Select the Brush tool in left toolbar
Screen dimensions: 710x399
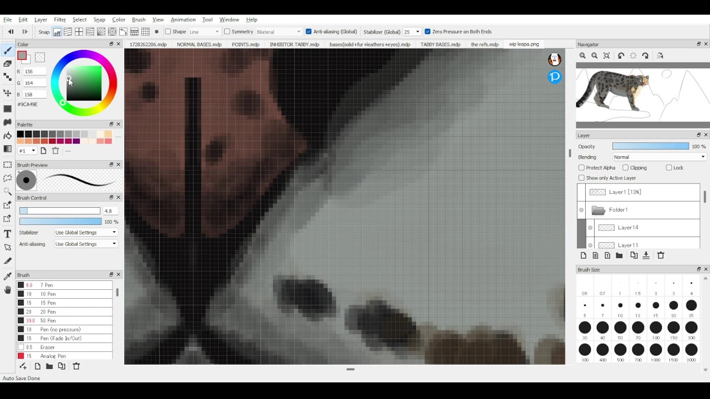(x=7, y=51)
